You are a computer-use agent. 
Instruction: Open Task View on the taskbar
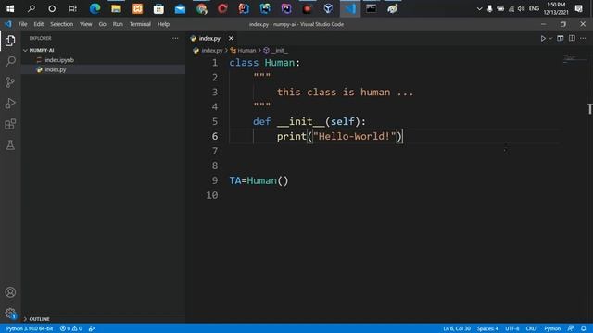(x=72, y=8)
